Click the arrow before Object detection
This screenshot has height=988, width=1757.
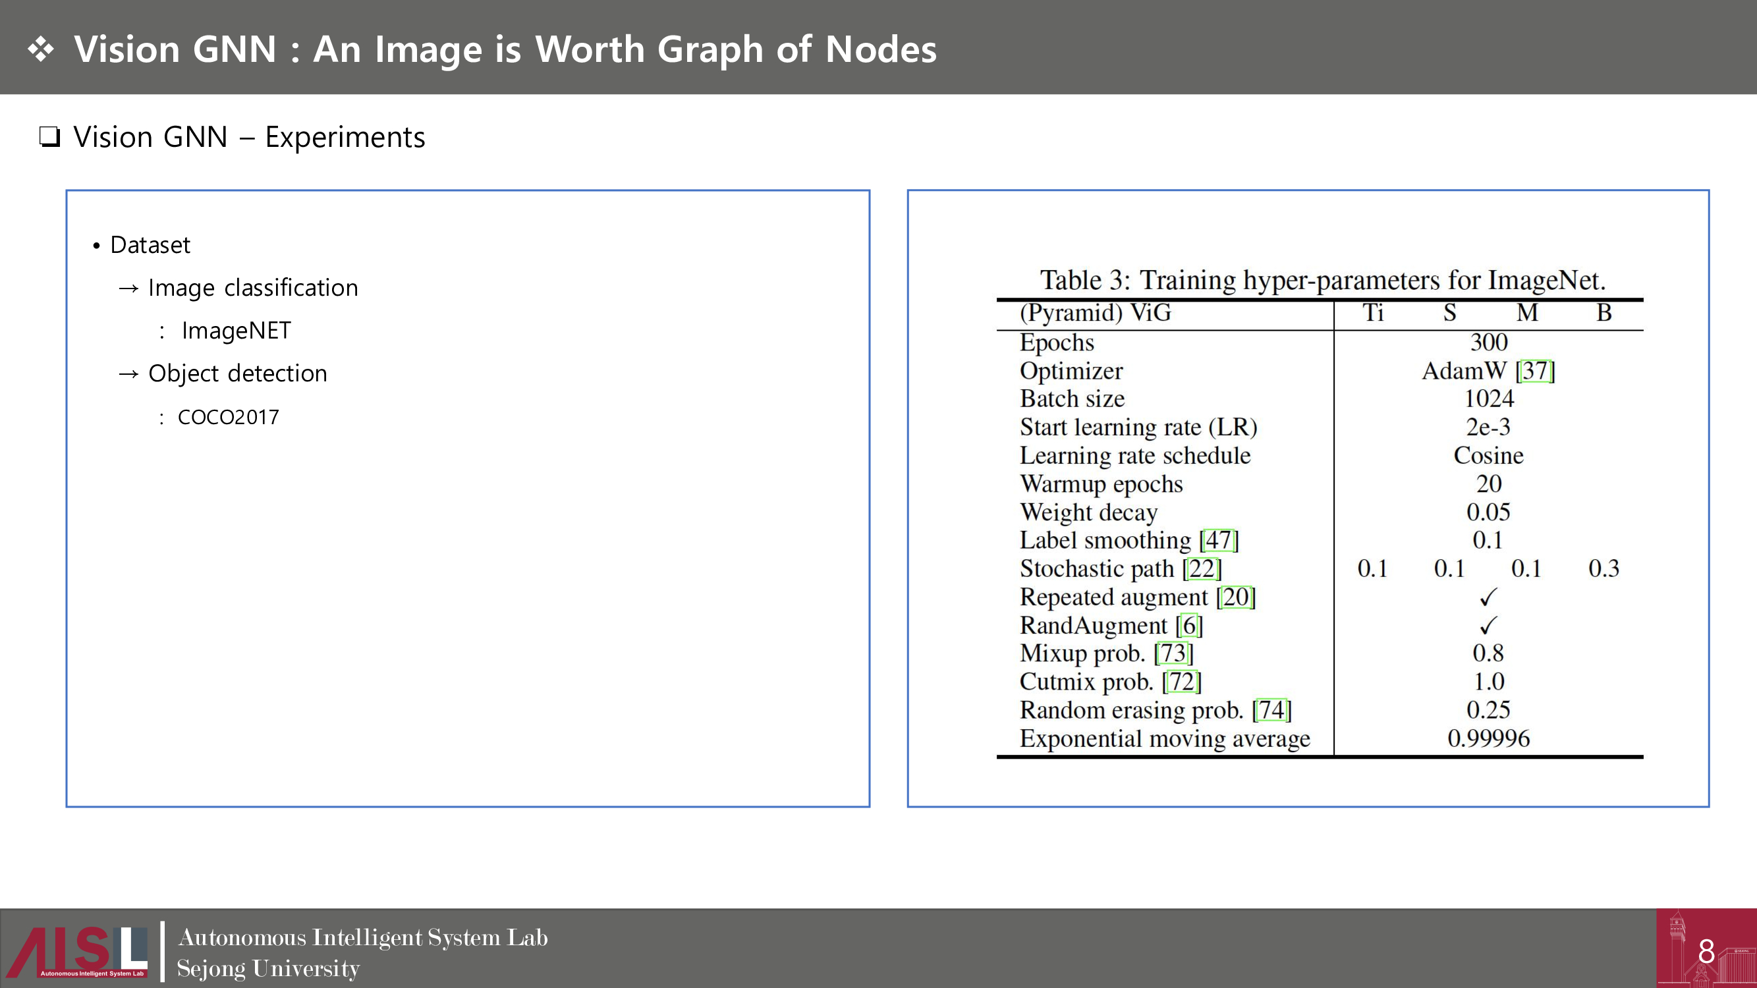click(x=128, y=373)
